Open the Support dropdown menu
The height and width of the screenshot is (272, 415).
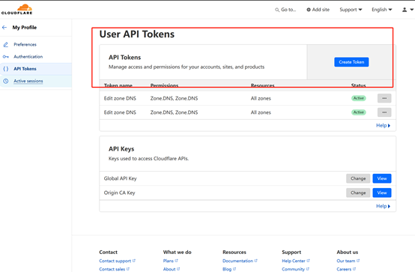pos(351,10)
